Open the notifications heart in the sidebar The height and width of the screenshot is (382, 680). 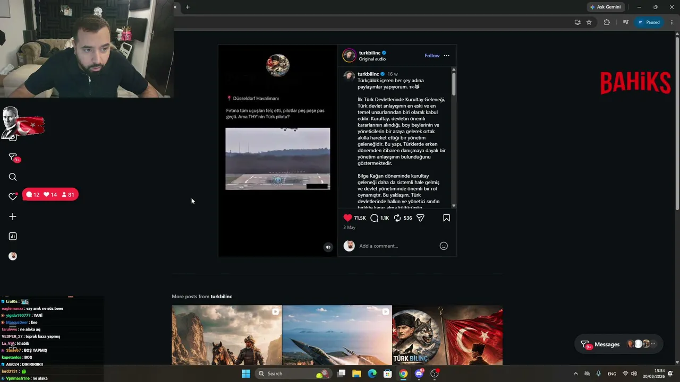(13, 196)
